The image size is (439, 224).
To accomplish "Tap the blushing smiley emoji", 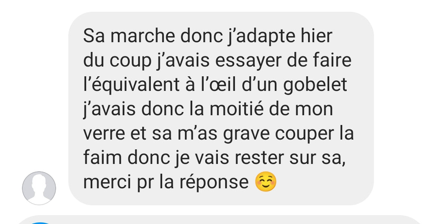I will pos(266,181).
